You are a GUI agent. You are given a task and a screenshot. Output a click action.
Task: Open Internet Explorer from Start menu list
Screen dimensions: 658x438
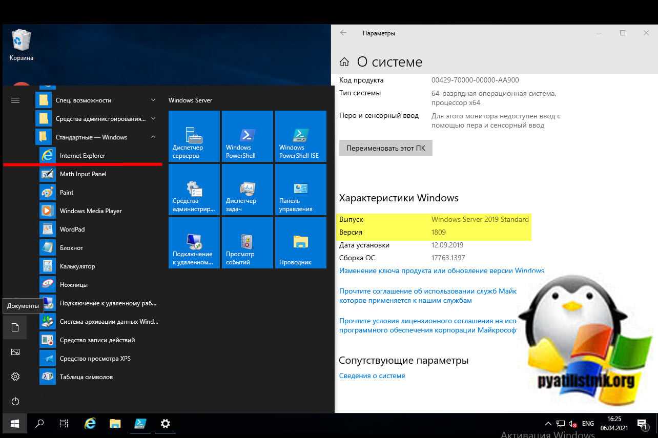(x=99, y=155)
